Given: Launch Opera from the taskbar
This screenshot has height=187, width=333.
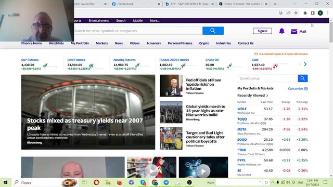Looking at the screenshot, I should pyautogui.click(x=96, y=182).
